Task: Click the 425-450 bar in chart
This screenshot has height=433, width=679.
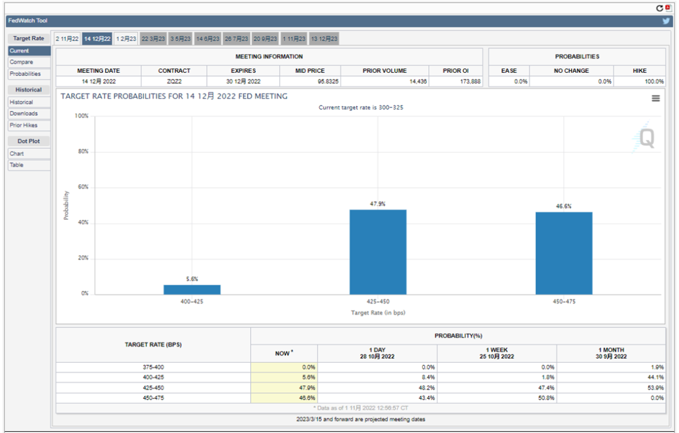Action: pos(378,251)
